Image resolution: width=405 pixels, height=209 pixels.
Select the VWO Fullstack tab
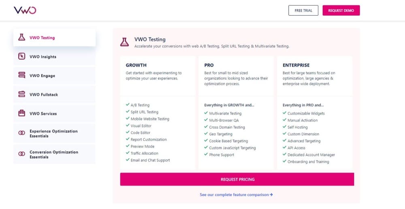[44, 95]
